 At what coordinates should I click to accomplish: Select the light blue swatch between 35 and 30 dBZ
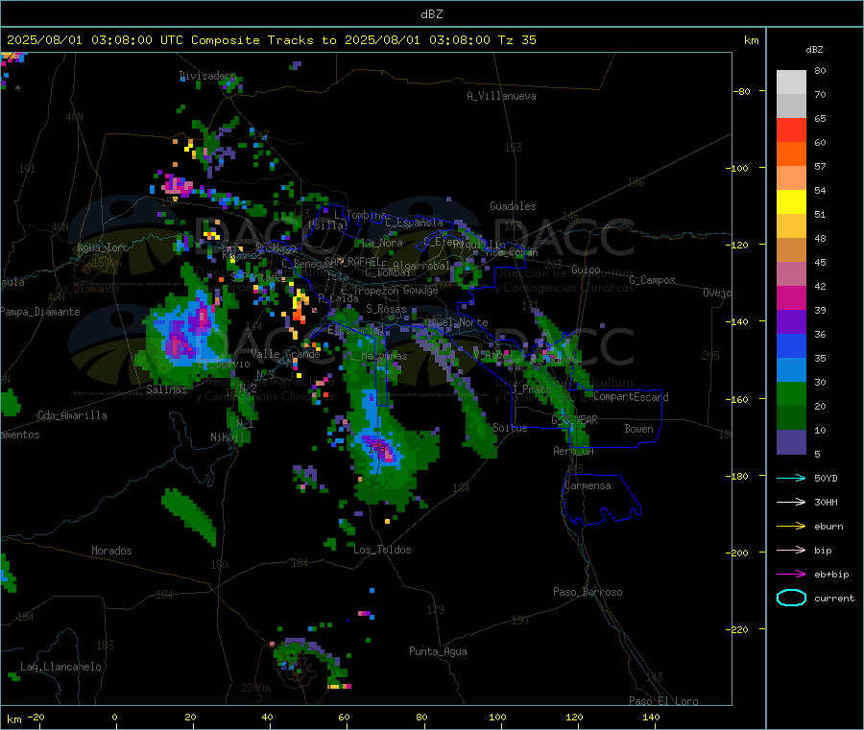pyautogui.click(x=791, y=370)
